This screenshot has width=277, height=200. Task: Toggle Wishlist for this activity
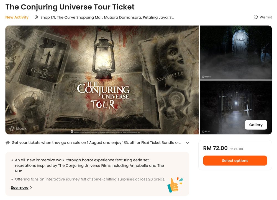click(263, 17)
